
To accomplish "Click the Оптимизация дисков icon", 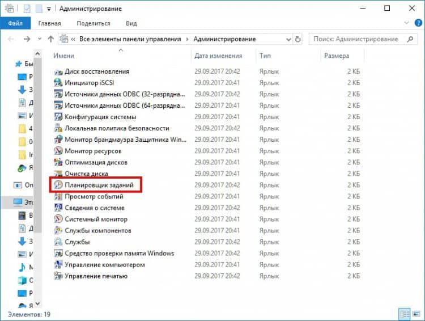I will coord(58,162).
